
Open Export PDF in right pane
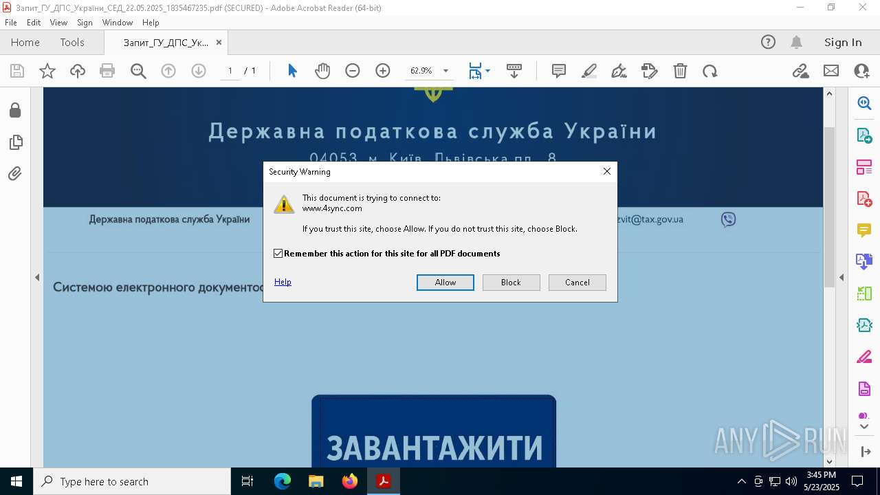(x=864, y=135)
